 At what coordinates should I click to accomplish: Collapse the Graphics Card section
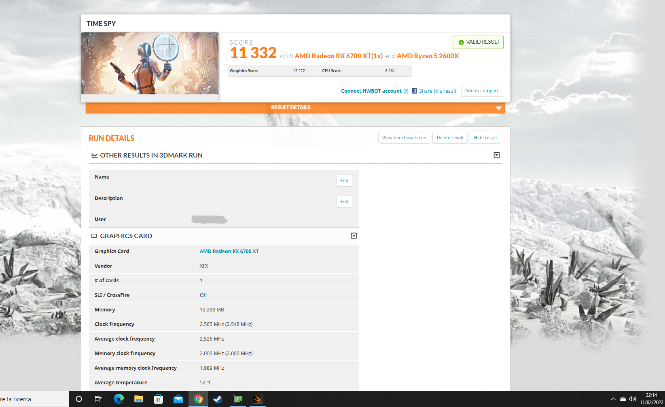click(x=354, y=236)
